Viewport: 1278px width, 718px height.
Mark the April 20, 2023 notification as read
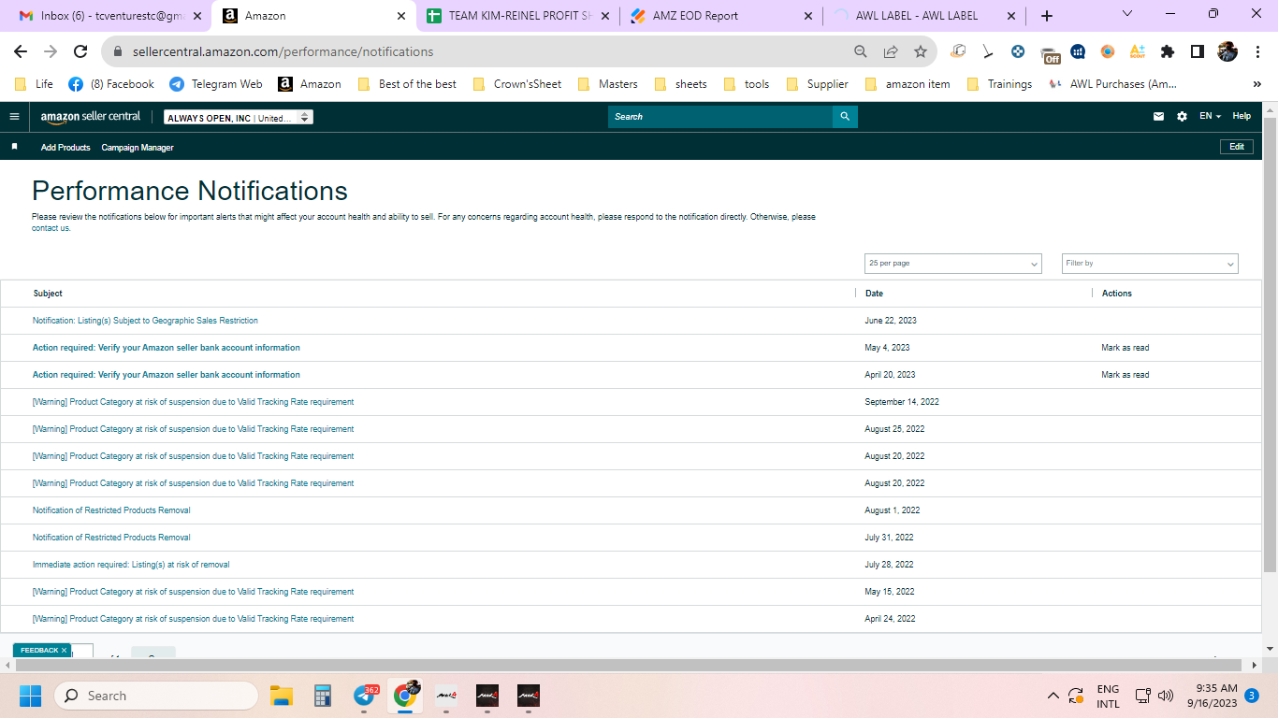click(x=1126, y=375)
